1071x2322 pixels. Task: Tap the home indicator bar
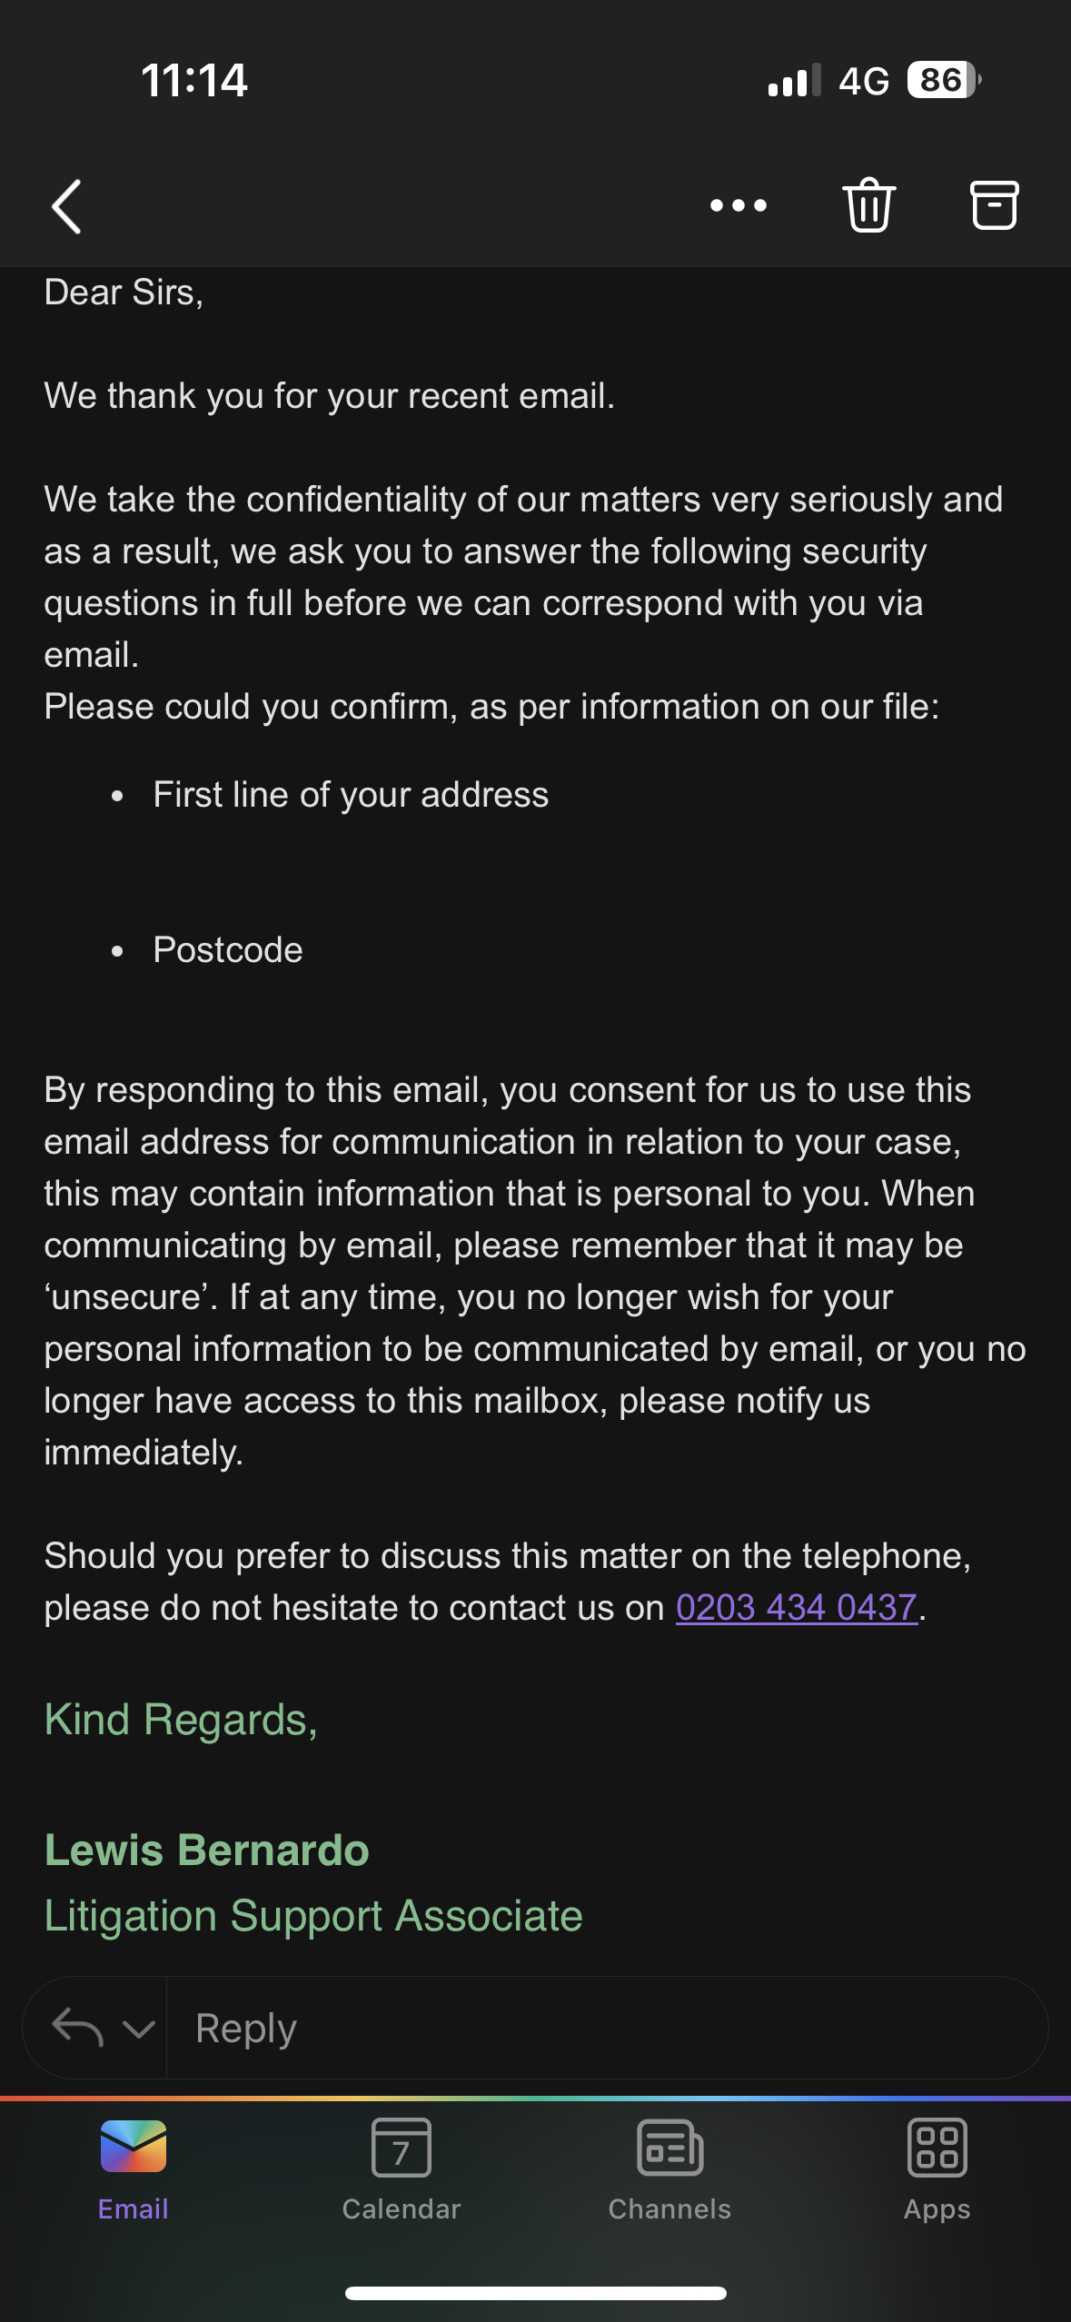tap(536, 2293)
